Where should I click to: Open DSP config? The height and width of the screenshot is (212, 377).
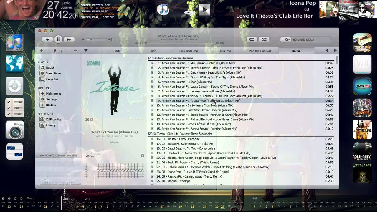(x=50, y=119)
